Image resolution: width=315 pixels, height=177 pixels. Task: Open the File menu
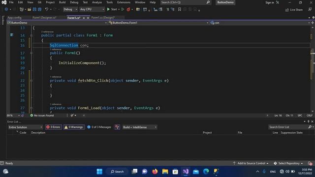tap(11, 2)
